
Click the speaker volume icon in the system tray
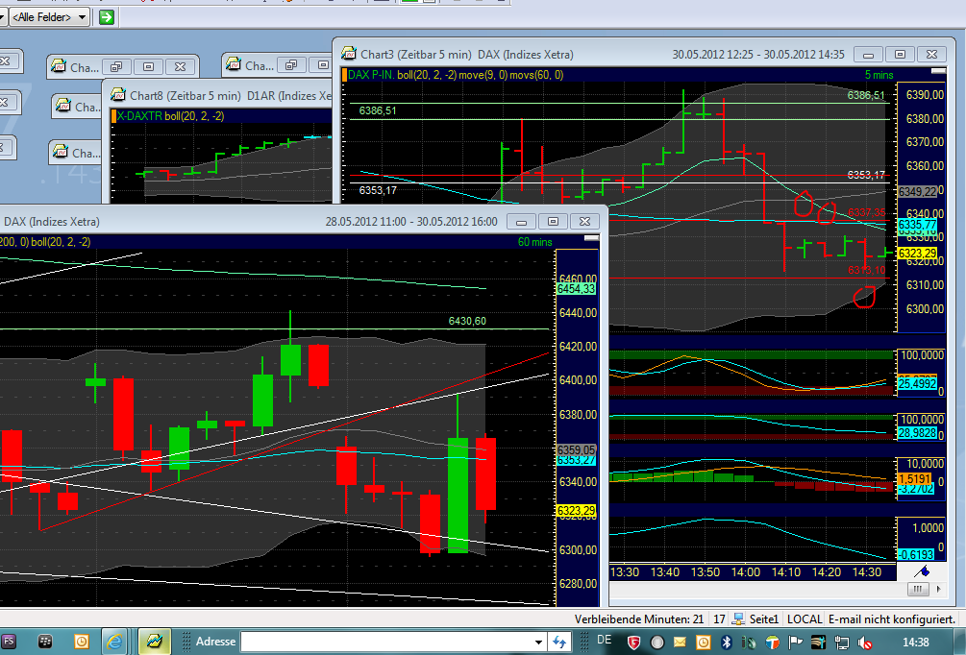865,643
